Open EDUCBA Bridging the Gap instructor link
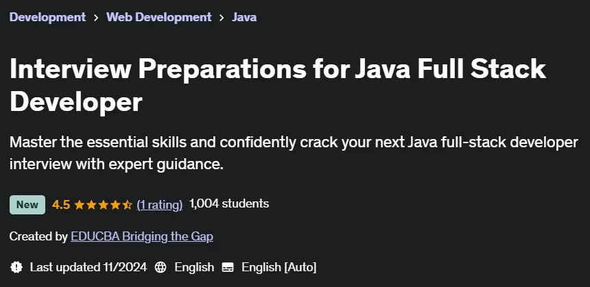Image resolution: width=590 pixels, height=287 pixels. 142,236
